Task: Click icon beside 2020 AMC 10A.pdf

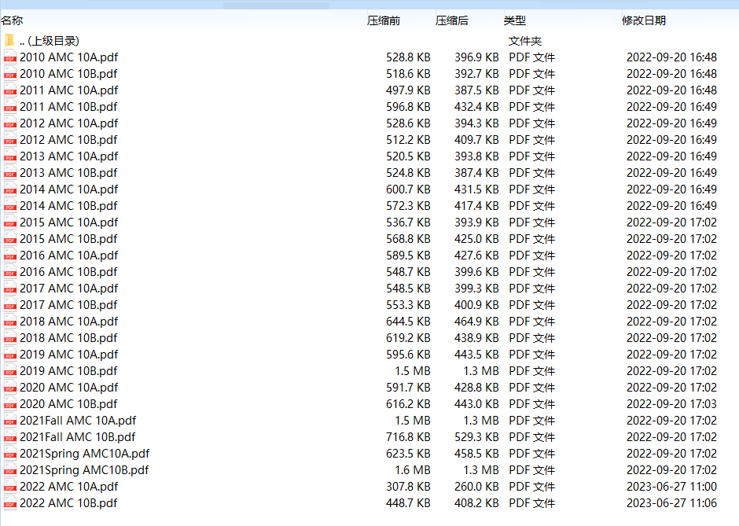Action: tap(10, 387)
